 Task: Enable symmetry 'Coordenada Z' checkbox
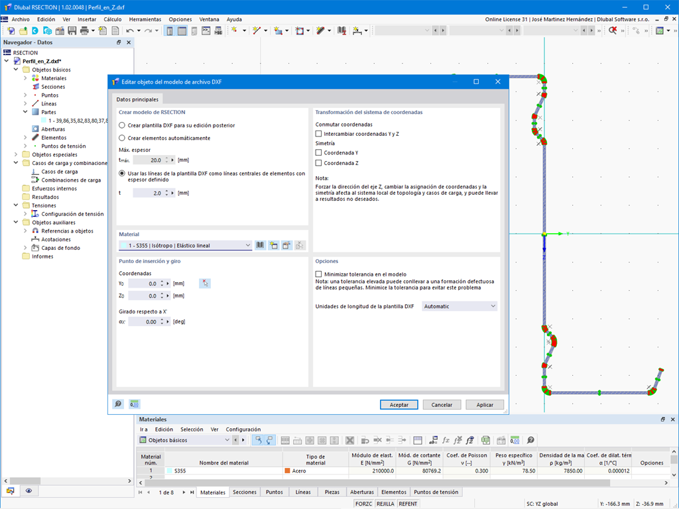coord(319,163)
